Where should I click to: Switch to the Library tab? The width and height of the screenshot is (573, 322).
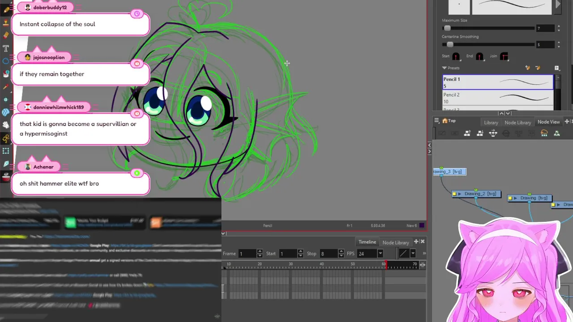point(491,123)
